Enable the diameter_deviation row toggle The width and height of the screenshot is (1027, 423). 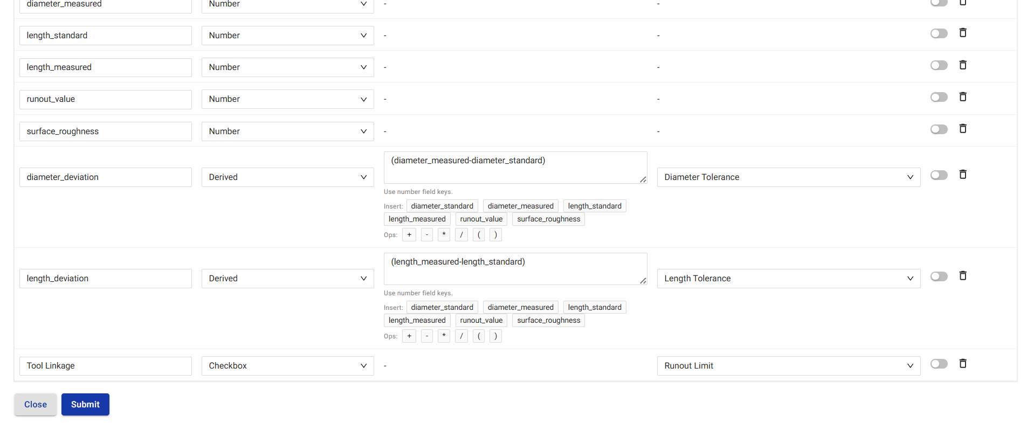pyautogui.click(x=939, y=175)
